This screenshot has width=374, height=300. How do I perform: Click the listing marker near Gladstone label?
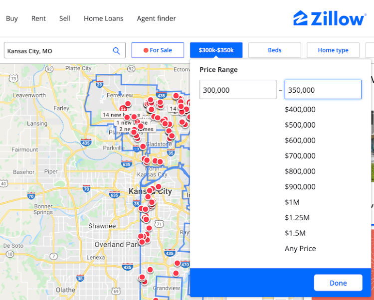pyautogui.click(x=143, y=147)
